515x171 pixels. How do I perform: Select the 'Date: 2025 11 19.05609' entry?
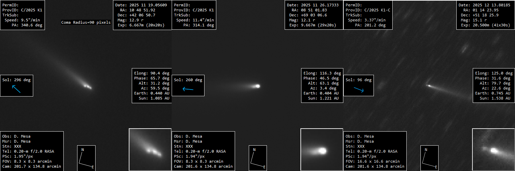pos(141,5)
